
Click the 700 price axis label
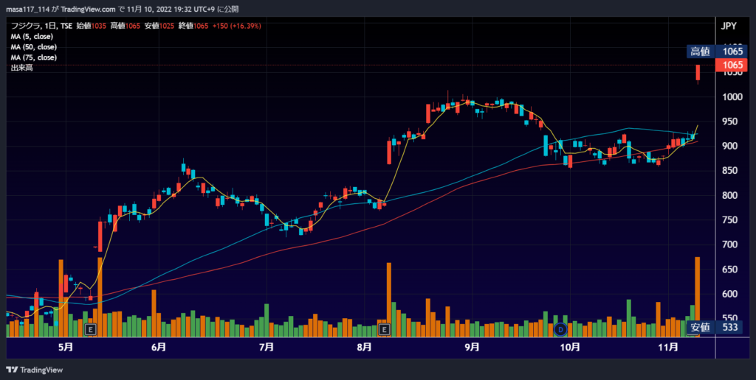tap(732, 244)
